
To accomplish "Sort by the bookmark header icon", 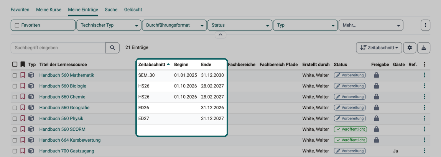I will pyautogui.click(x=23, y=65).
